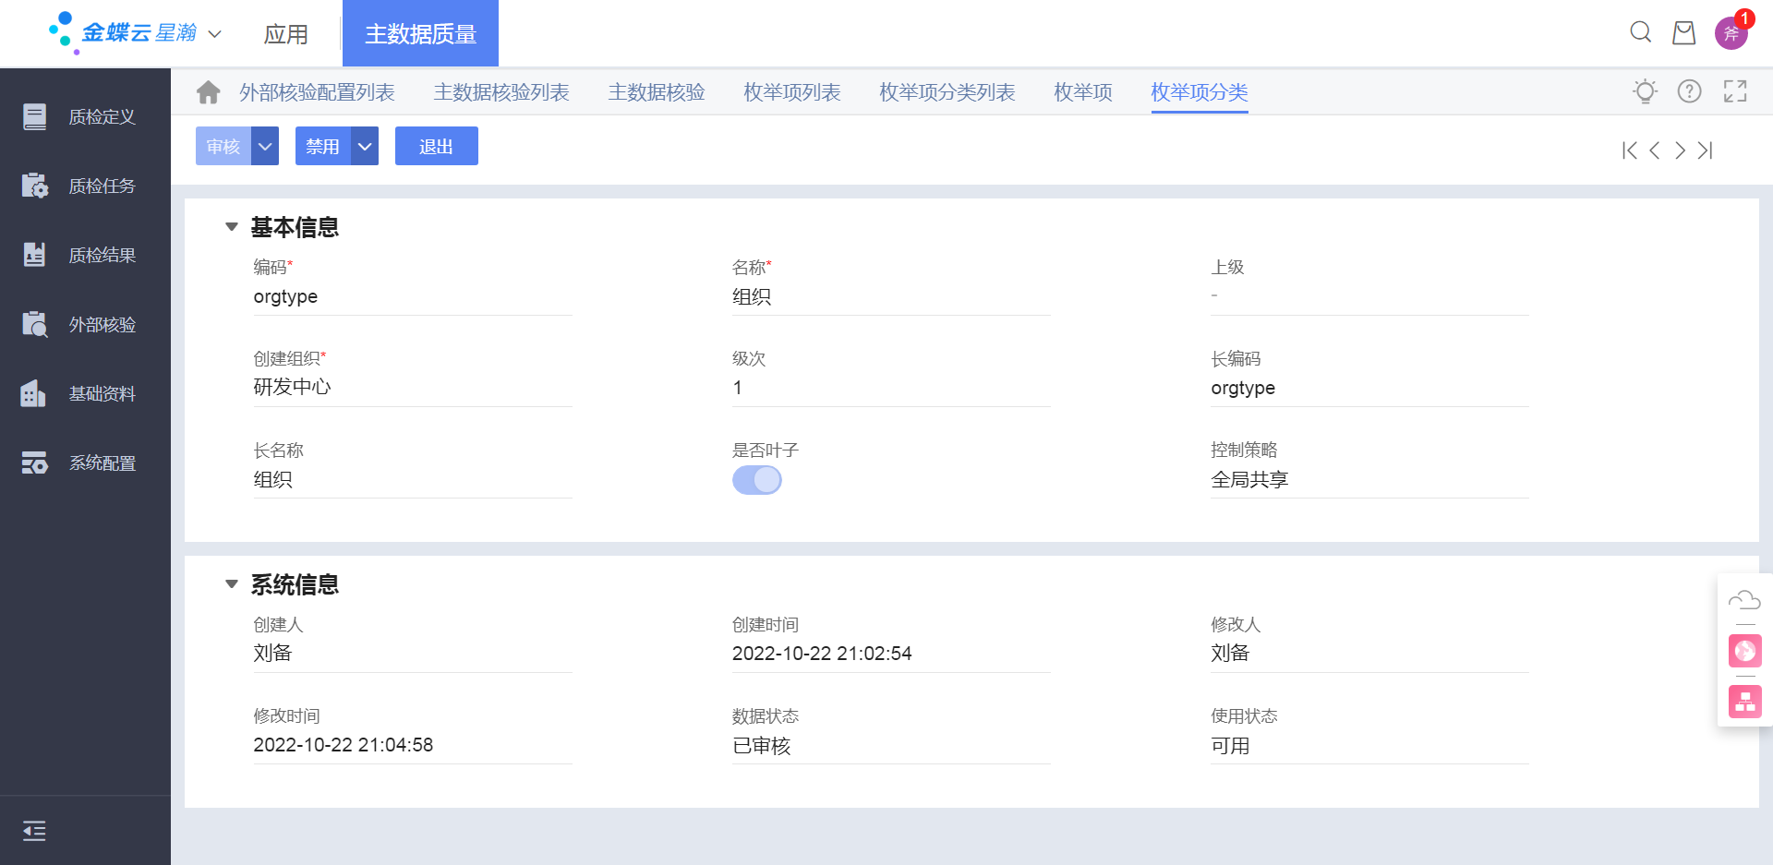
Task: Expand the 禁用 button dropdown arrow
Action: tap(365, 146)
